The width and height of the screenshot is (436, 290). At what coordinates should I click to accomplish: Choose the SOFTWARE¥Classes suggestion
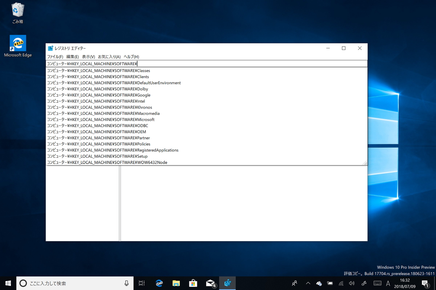(206, 71)
